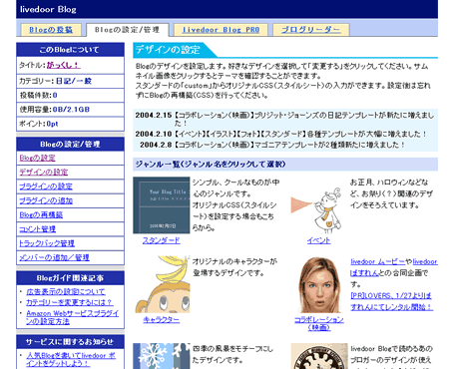This screenshot has height=369, width=449.
Task: Click the 2004.2.15 news entry
Action: click(x=285, y=119)
